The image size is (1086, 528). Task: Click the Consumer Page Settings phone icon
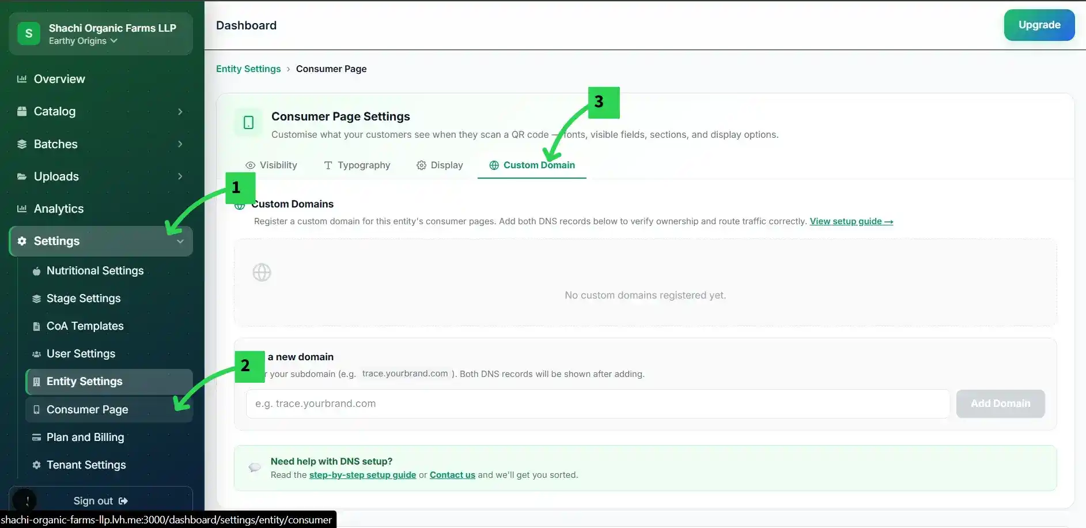248,123
